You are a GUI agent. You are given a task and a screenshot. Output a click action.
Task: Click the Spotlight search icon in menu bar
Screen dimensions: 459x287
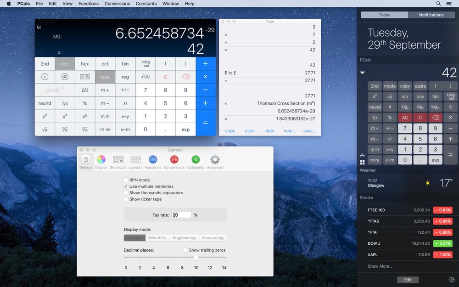pos(438,4)
